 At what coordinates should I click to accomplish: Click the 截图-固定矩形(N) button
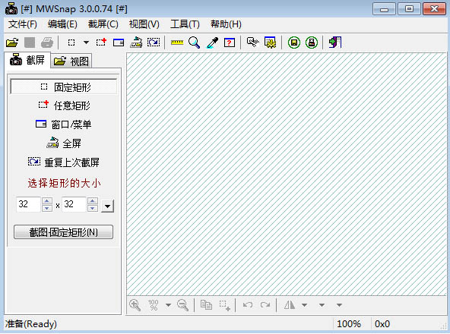63,232
